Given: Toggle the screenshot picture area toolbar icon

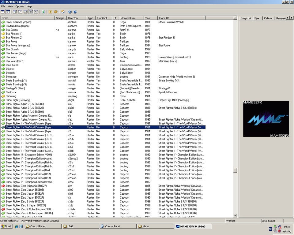Looking at the screenshot, I should [x=8, y=12].
